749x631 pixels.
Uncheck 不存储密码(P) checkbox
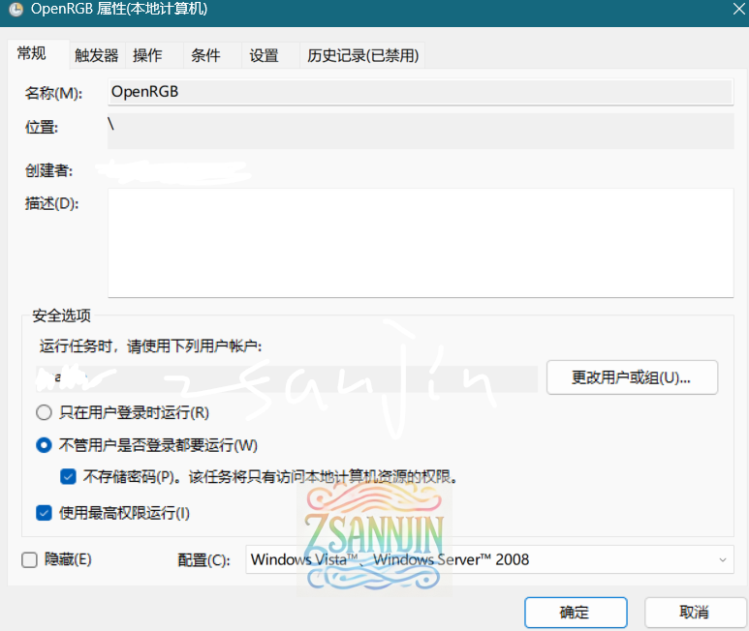point(68,476)
